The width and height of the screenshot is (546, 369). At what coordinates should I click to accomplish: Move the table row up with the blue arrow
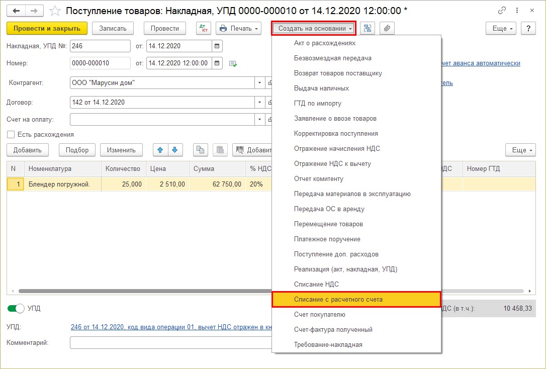[x=160, y=150]
